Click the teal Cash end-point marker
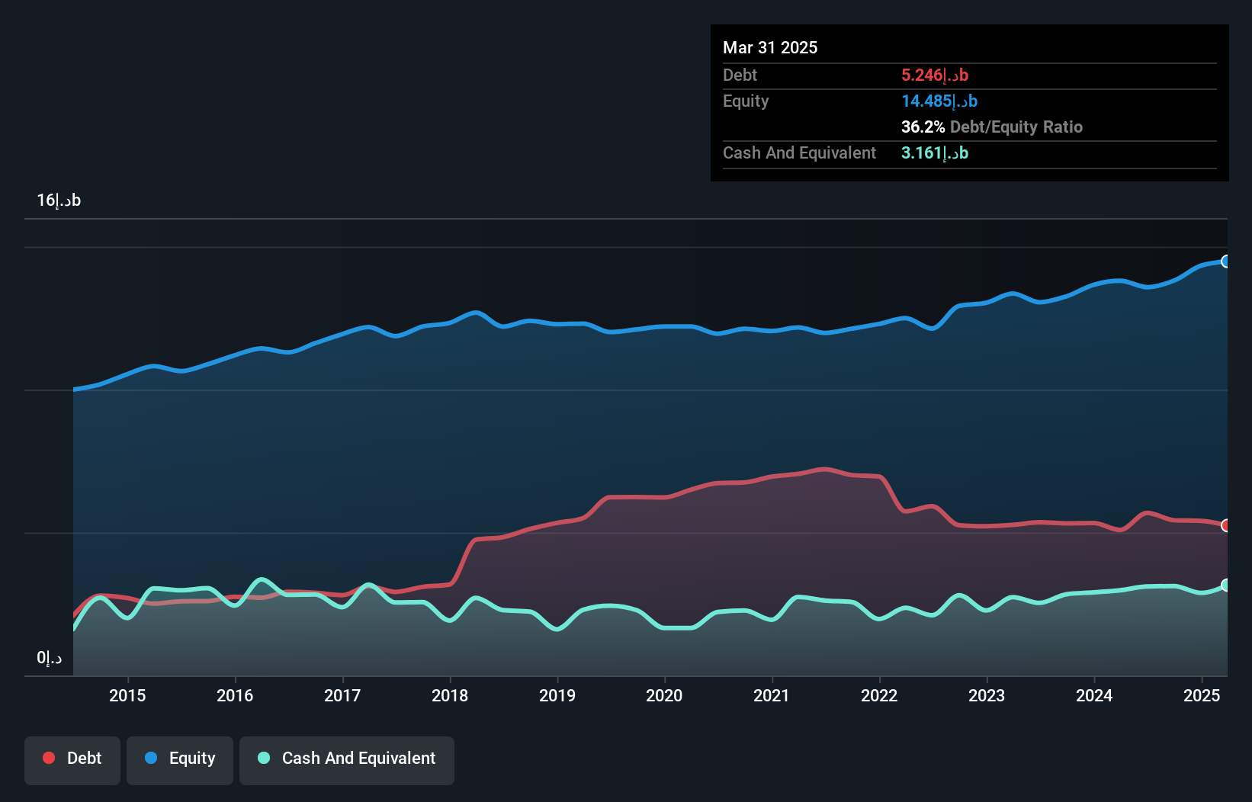 [x=1226, y=585]
